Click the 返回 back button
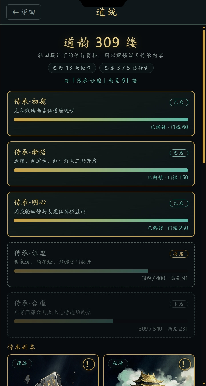 (24, 12)
